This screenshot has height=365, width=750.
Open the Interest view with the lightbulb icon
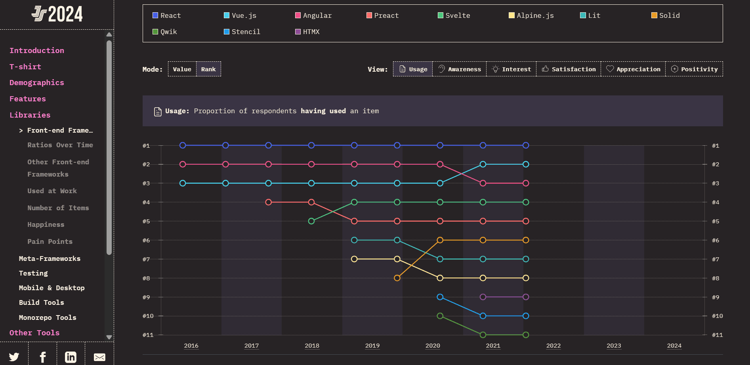[x=511, y=69]
